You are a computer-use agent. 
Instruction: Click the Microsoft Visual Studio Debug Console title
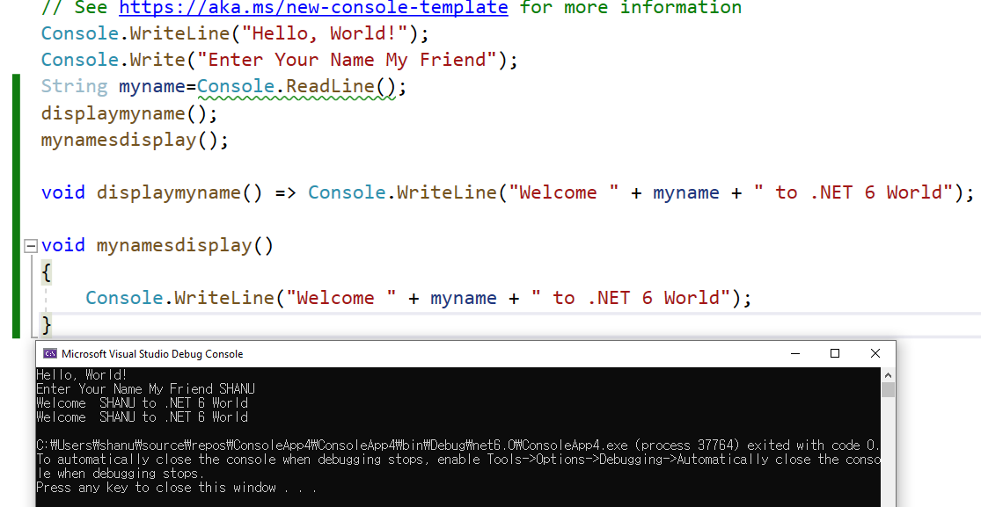click(152, 354)
